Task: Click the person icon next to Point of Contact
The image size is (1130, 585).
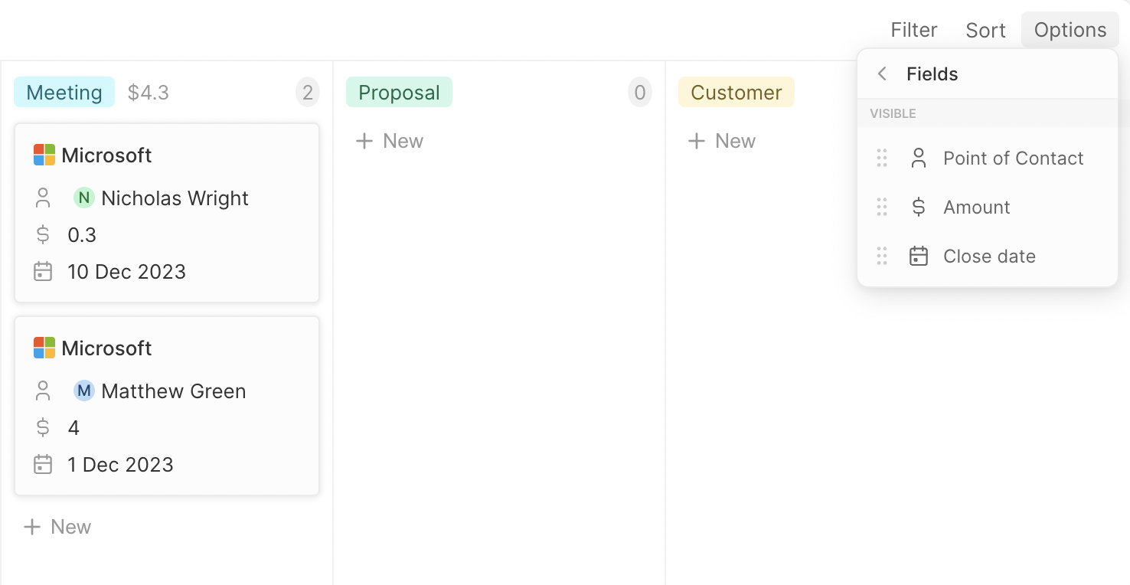Action: pos(919,159)
